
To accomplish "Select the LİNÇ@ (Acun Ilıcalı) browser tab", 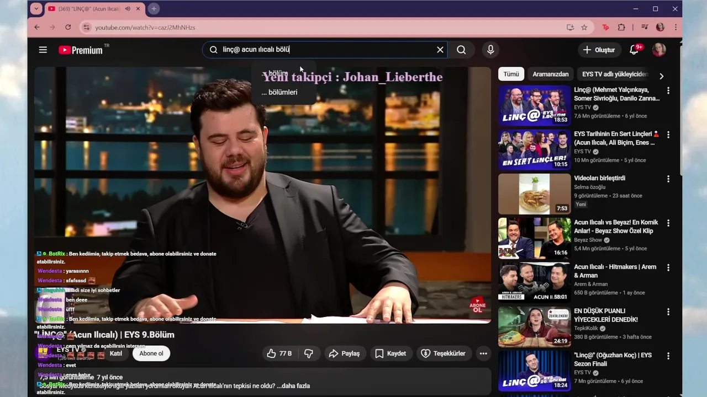I will click(x=94, y=9).
